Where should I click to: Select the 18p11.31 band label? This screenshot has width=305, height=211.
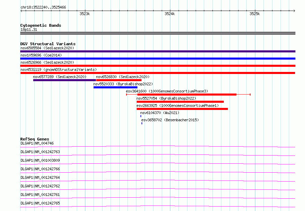pyautogui.click(x=29, y=29)
